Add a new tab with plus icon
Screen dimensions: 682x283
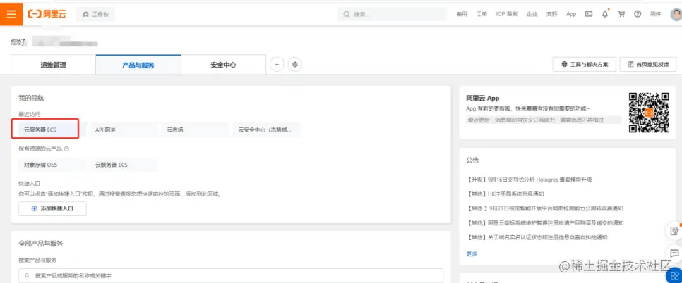(x=277, y=65)
